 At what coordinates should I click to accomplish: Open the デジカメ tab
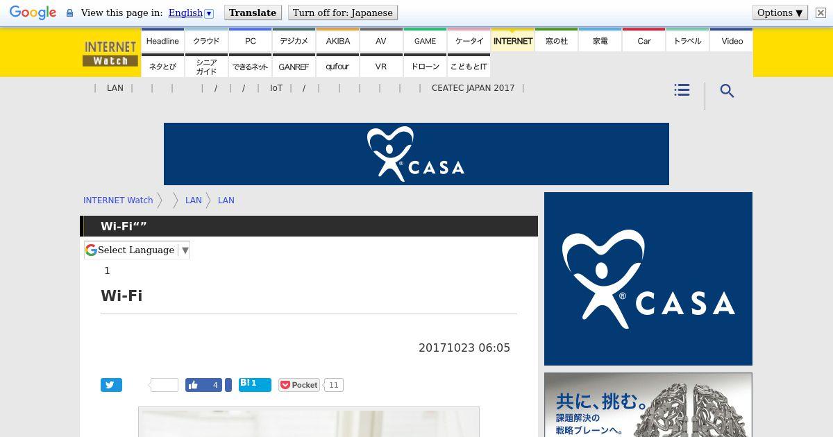[x=294, y=40]
